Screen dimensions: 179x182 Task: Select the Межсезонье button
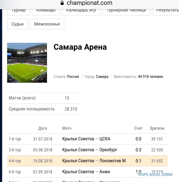pos(47,24)
